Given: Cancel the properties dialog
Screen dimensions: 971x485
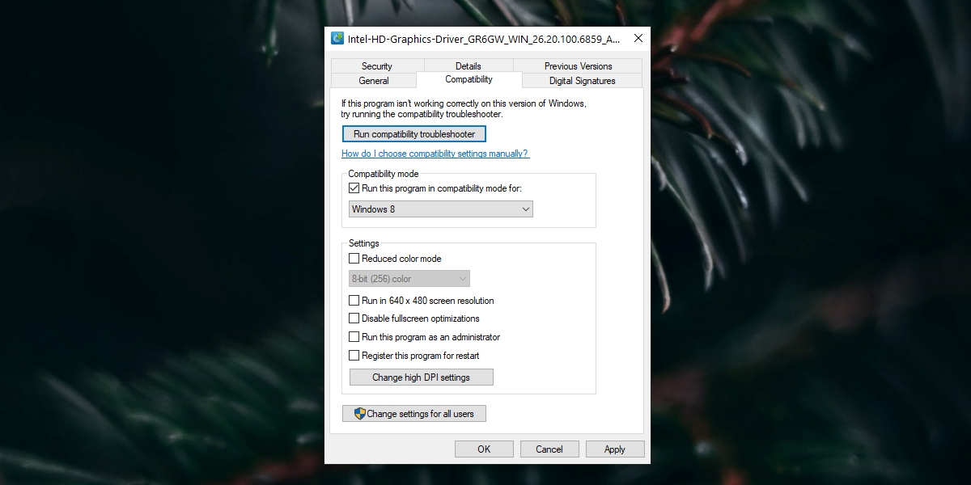Looking at the screenshot, I should 549,449.
